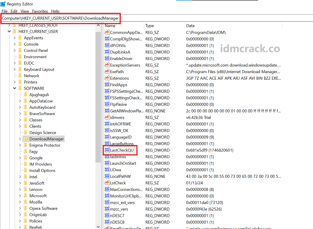Image resolution: width=313 pixels, height=229 pixels.
Task: Click the GetAllWindowPla... binary value icon
Action: 107,111
